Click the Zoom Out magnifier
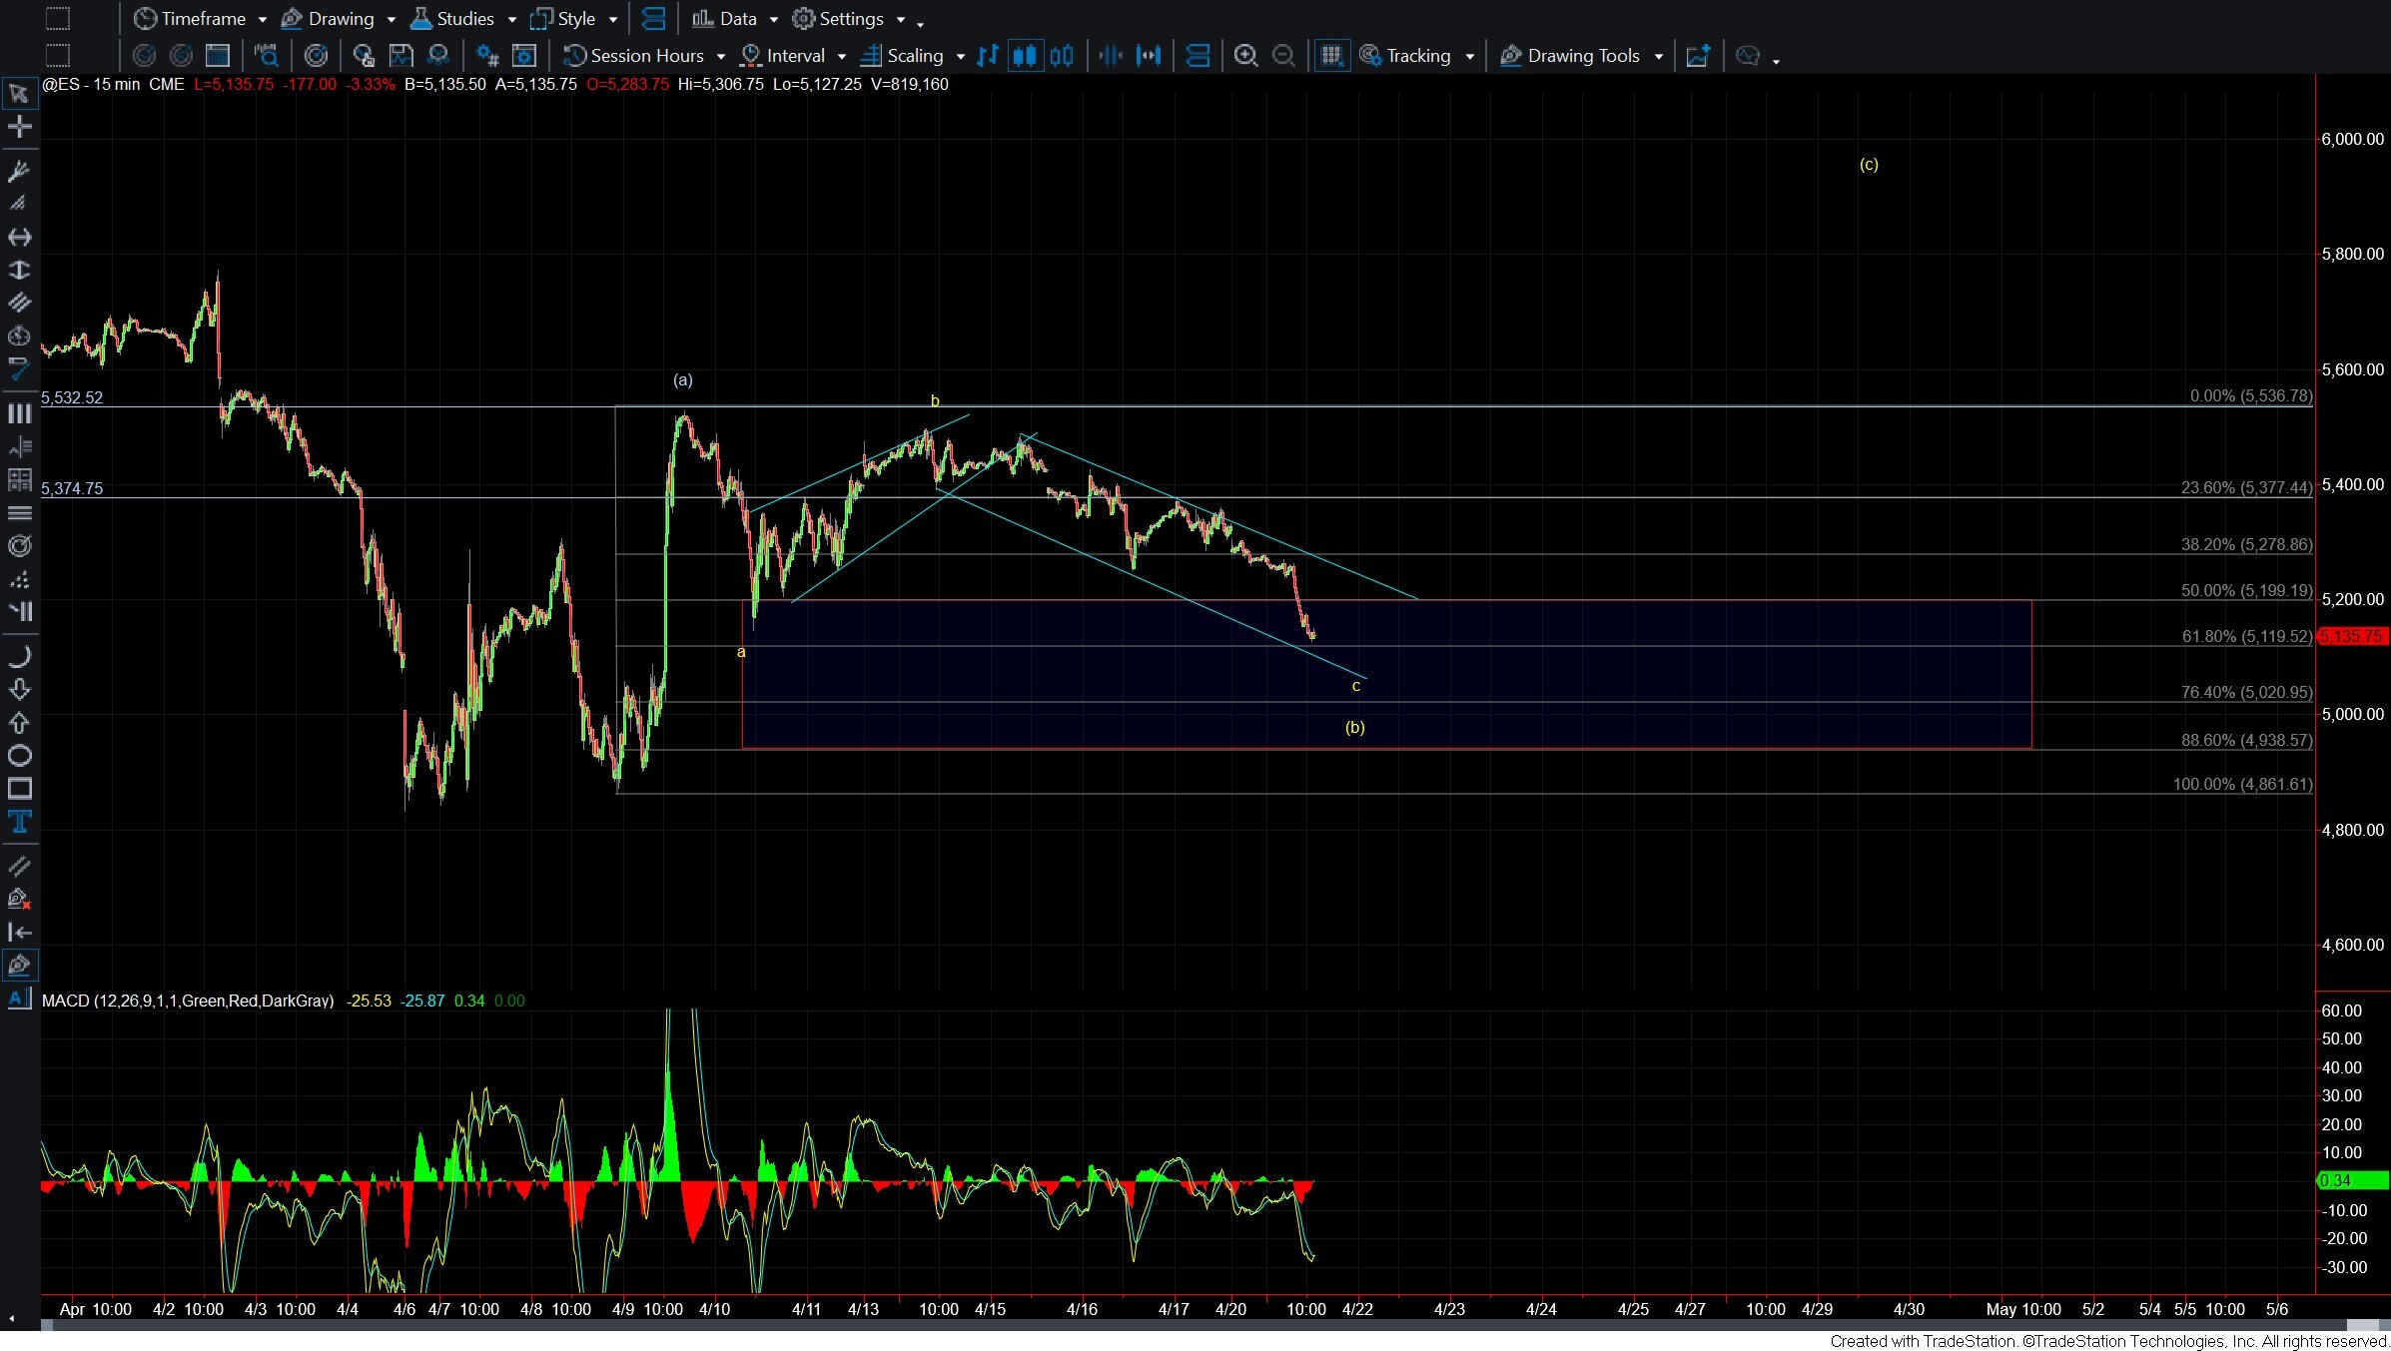The width and height of the screenshot is (2391, 1351). [x=1283, y=56]
